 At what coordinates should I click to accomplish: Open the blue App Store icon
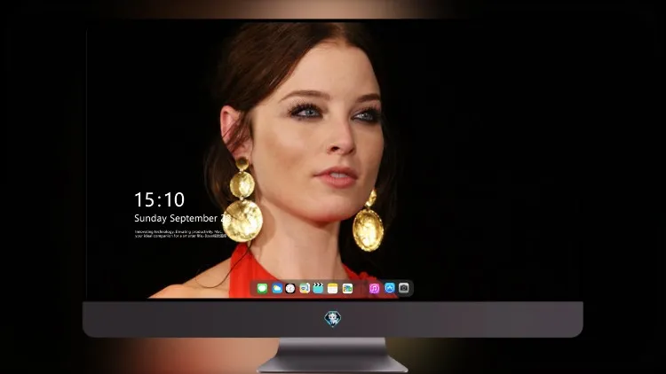click(390, 288)
